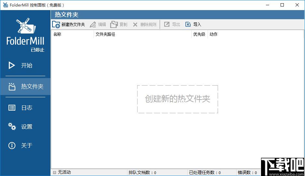Viewport: 305px width, 176px height.
Task: Click the 复制 folder copy icon
Action: pyautogui.click(x=114, y=24)
